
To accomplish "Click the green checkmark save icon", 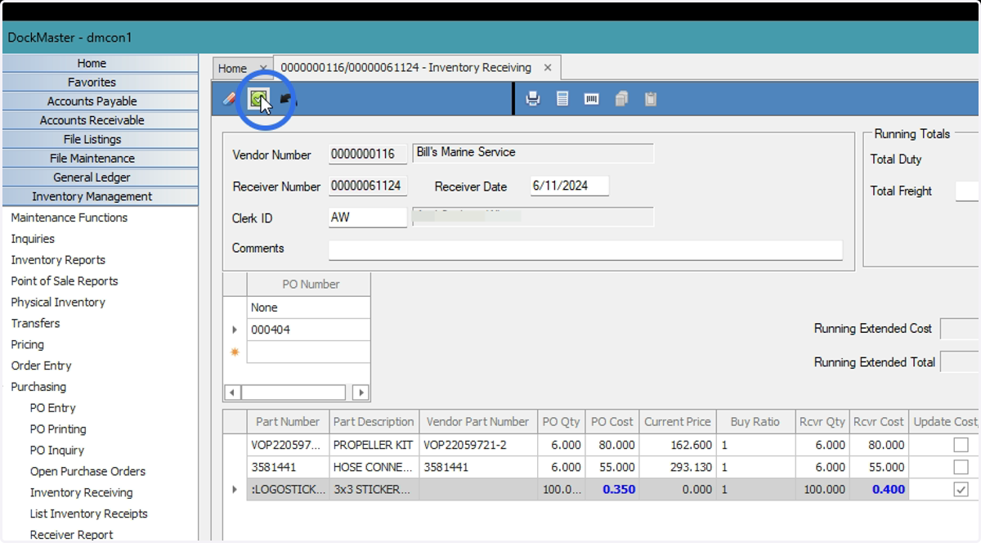I will click(259, 99).
